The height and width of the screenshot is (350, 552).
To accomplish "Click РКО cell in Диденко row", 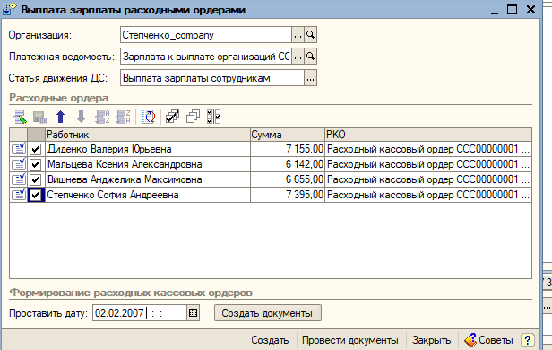I will 428,149.
